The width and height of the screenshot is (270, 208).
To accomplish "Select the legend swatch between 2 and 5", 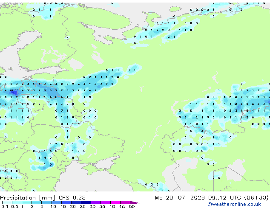I will pyautogui.click(x=37, y=202).
